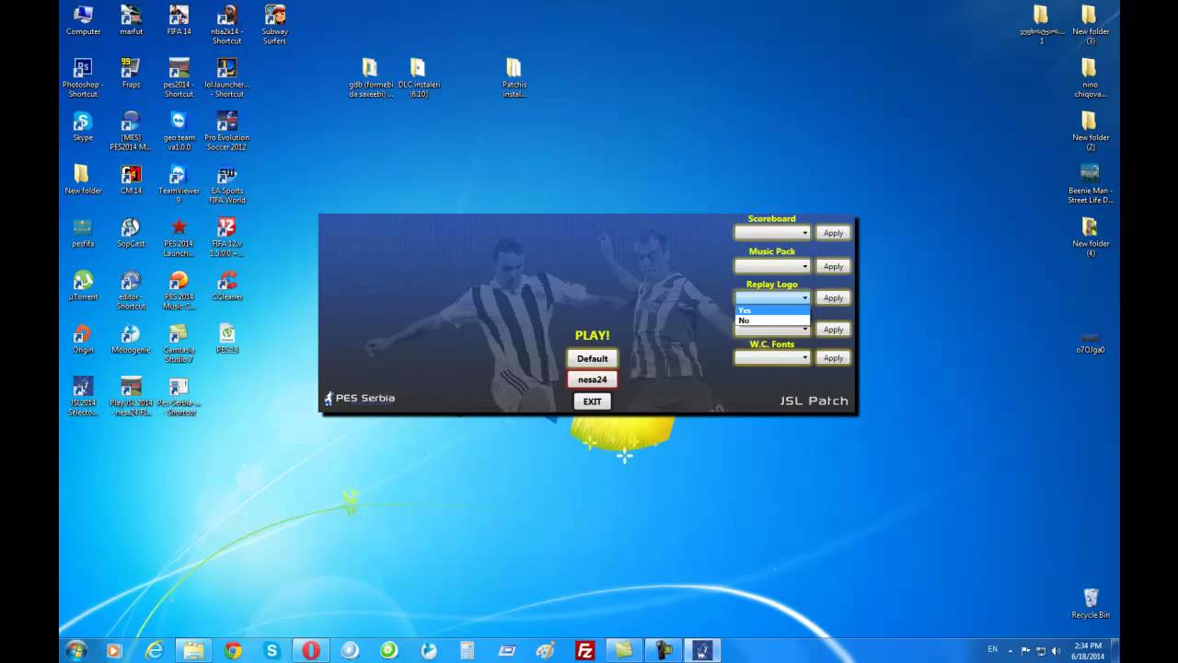The image size is (1178, 663).
Task: Apply the Scoreboard selection
Action: 833,233
